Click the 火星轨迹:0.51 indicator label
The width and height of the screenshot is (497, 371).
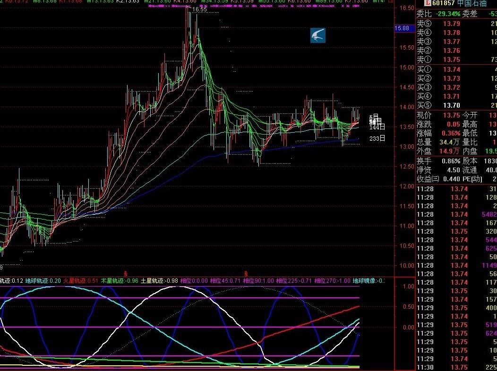(x=80, y=281)
